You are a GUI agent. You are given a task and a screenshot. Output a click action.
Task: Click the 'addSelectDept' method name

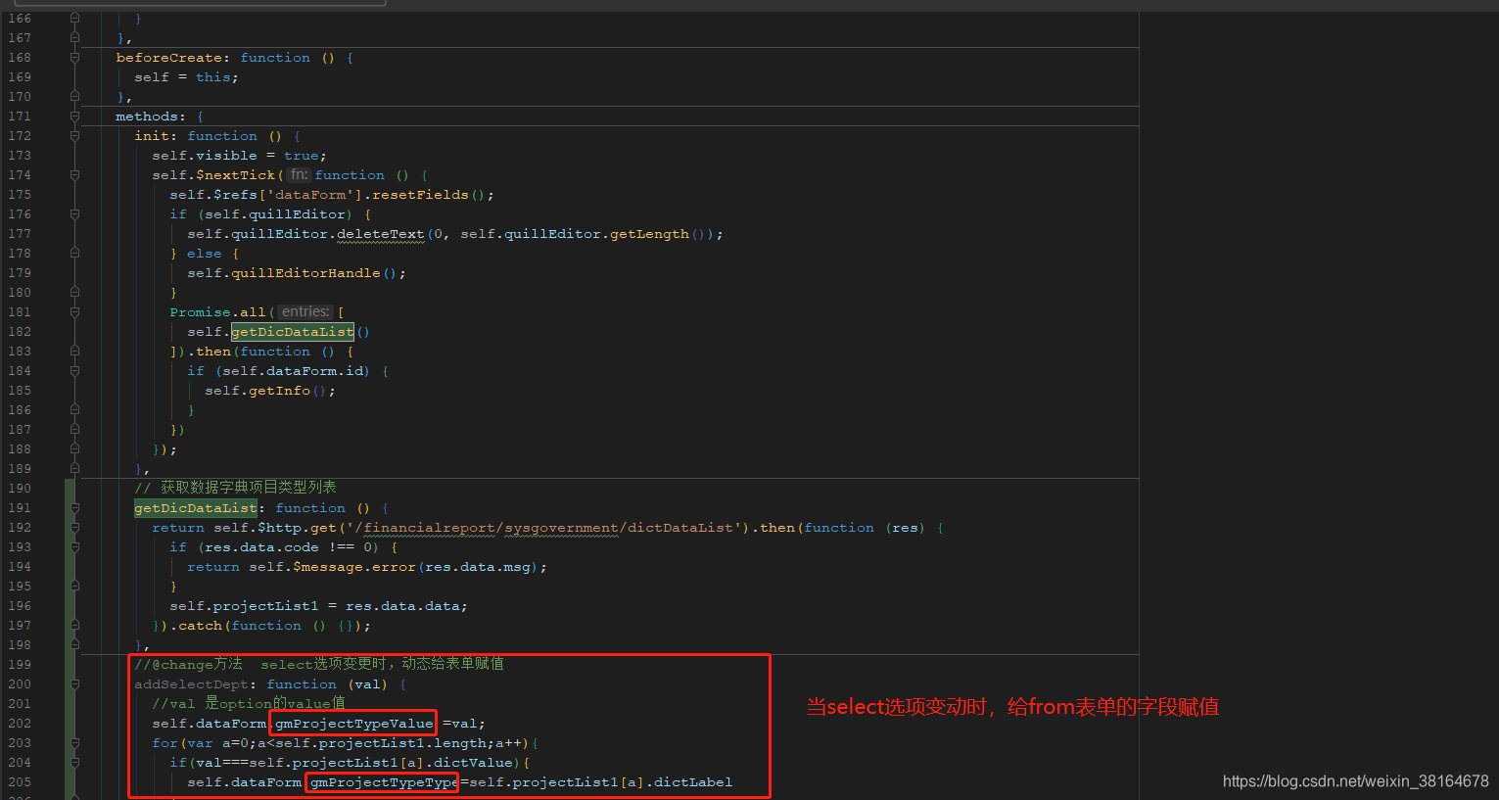click(x=192, y=684)
